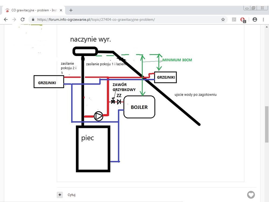Screen dimensions: 269x202
Task: Click the plus multi-quote button
Action: (x=60, y=194)
